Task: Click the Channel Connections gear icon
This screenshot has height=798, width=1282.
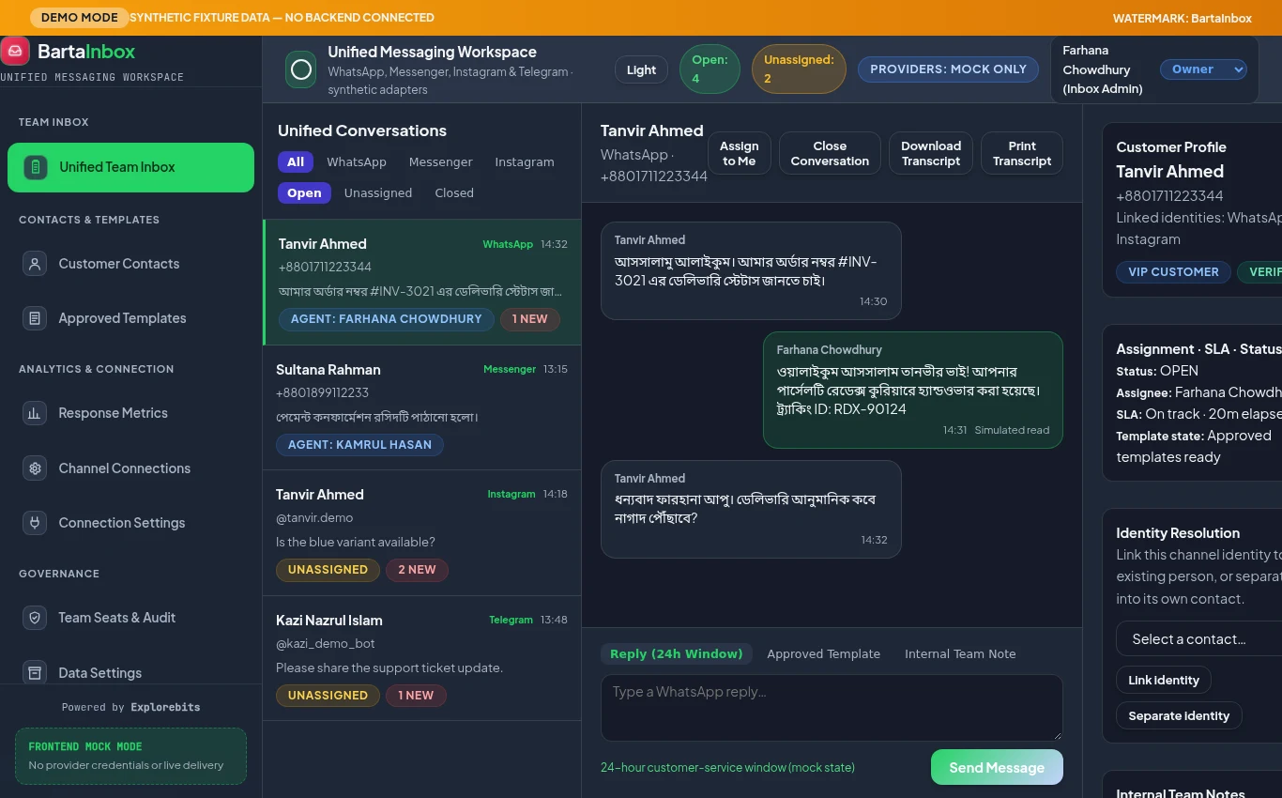Action: [35, 468]
